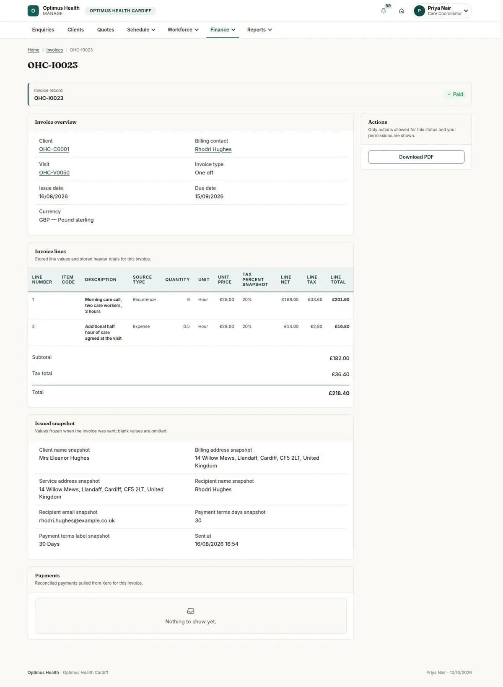The height and width of the screenshot is (687, 503).
Task: Click the line net value £168.00
Action: tap(290, 299)
